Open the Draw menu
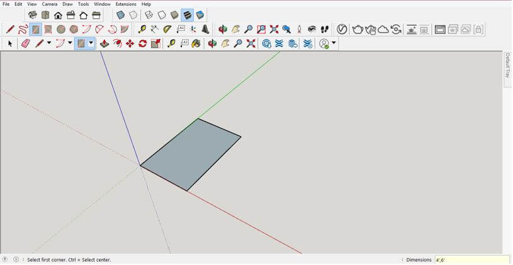This screenshot has width=513, height=265. (67, 4)
